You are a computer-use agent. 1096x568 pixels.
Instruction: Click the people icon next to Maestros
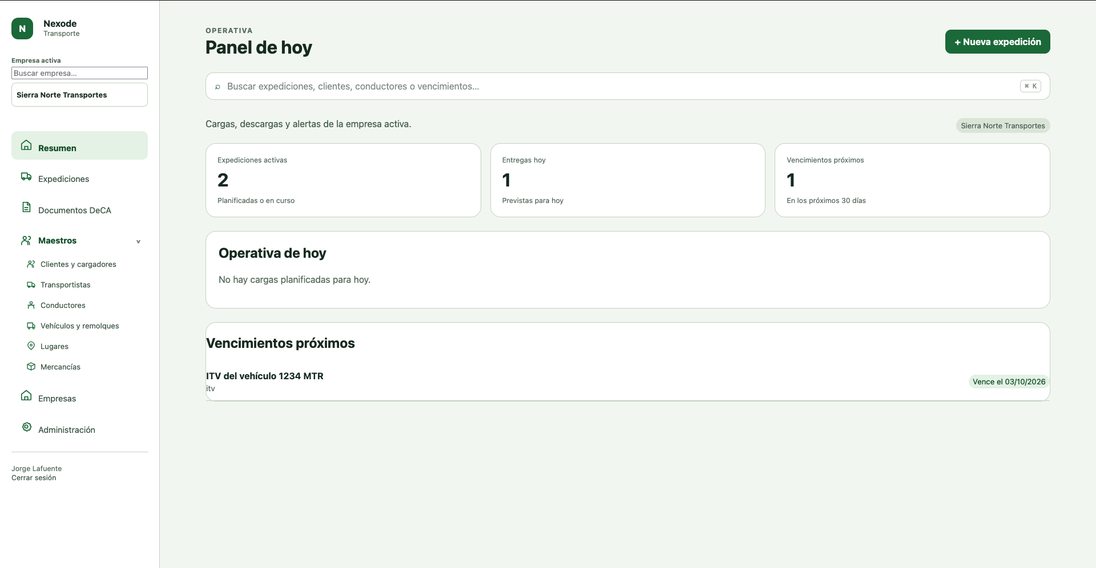[x=26, y=241]
